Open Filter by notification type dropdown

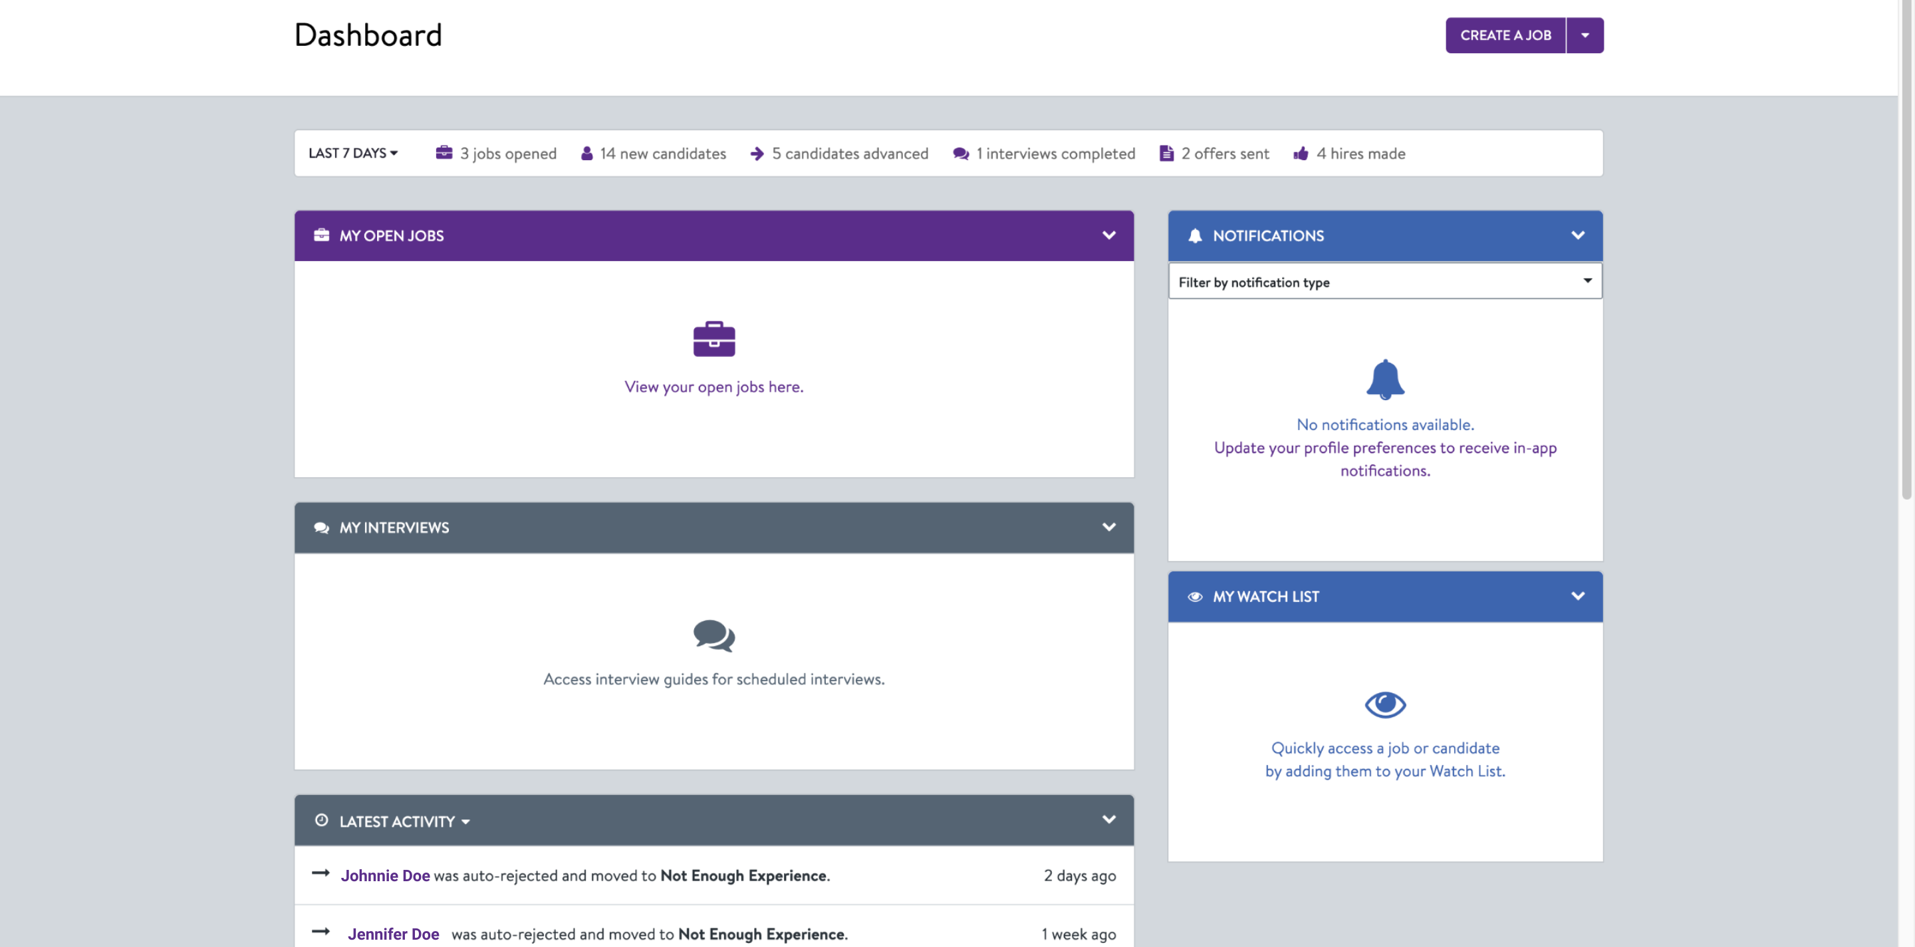point(1384,282)
